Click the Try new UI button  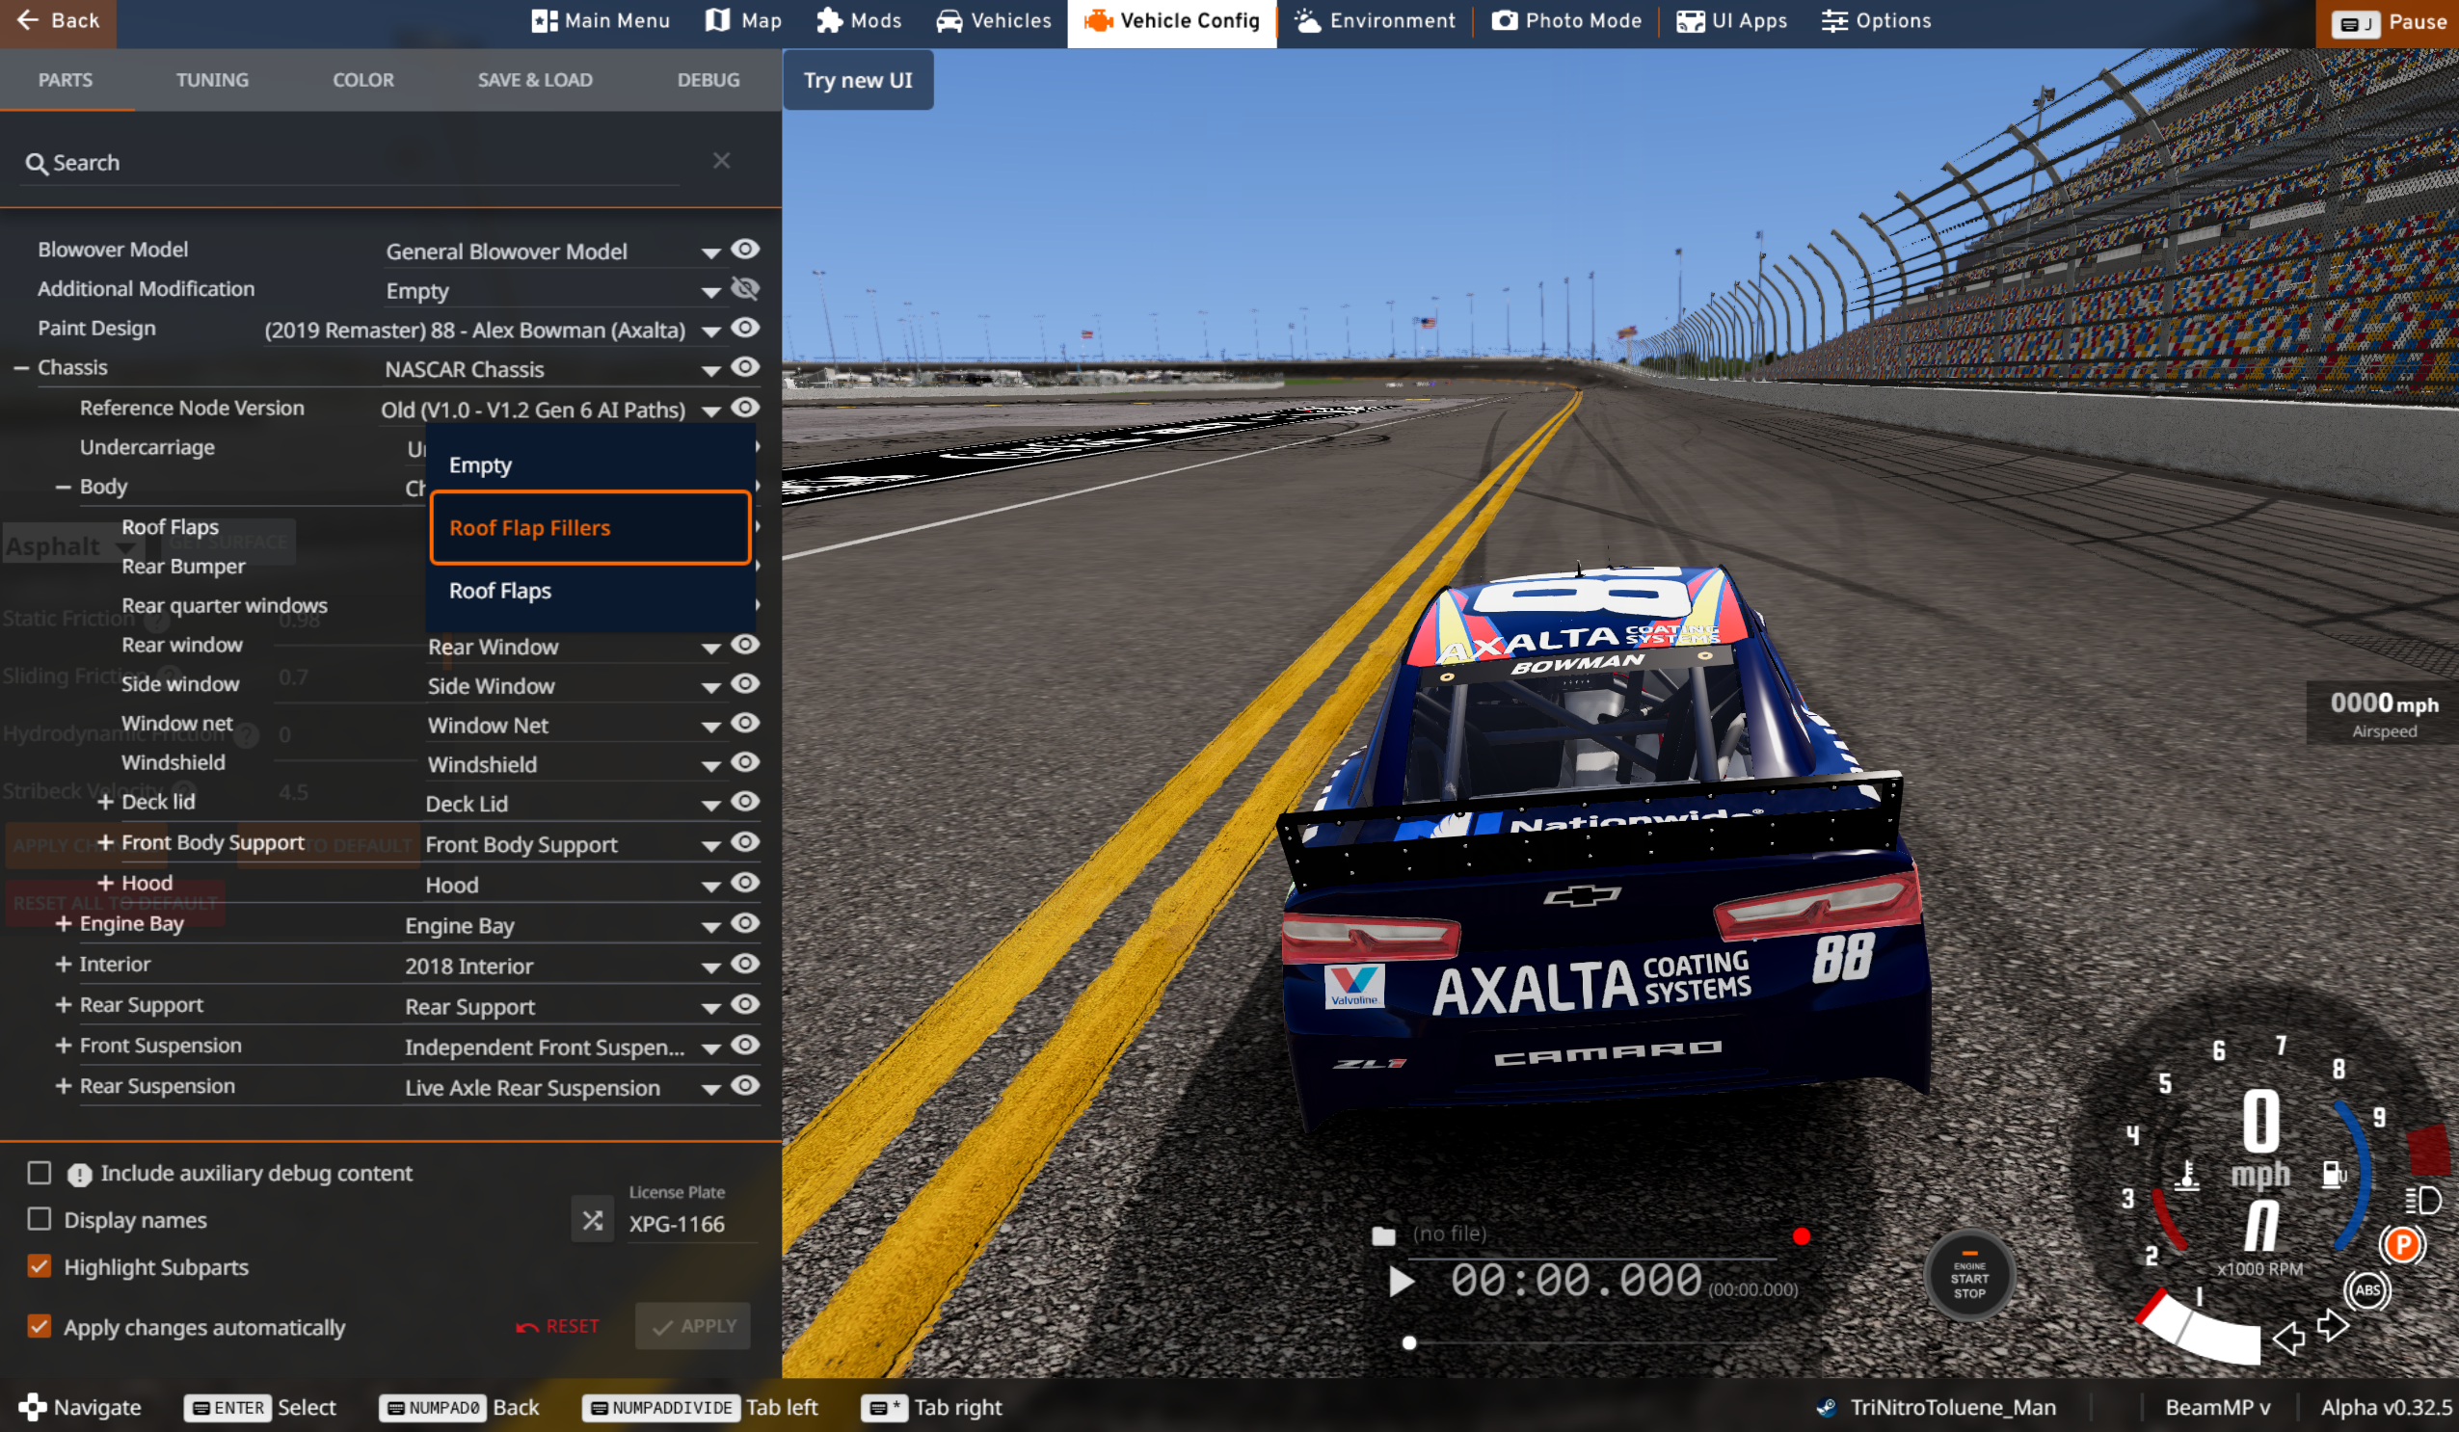pos(857,80)
